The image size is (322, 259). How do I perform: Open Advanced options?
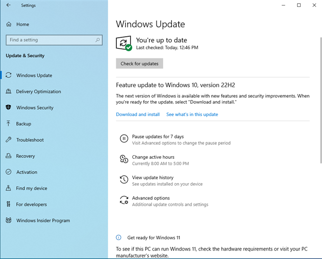coord(151,198)
